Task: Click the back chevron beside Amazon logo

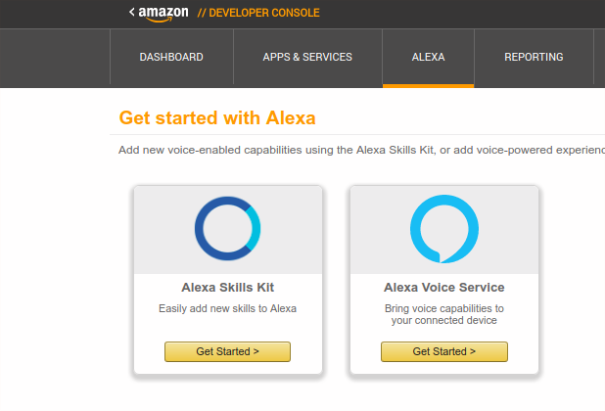Action: pos(132,12)
